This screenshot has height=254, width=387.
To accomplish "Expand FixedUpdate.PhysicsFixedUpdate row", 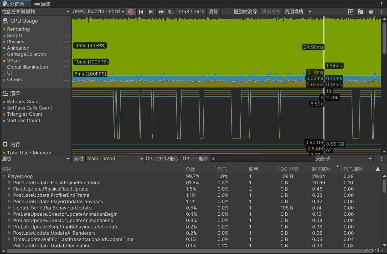I will tap(9, 189).
